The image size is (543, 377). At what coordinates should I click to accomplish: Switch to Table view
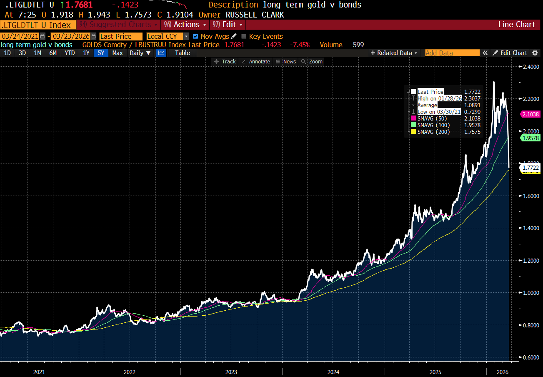pos(183,53)
